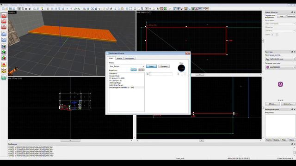Screen dimensions: 296x166
Task: Click the apply current texture cube icon
Action: [4, 52]
